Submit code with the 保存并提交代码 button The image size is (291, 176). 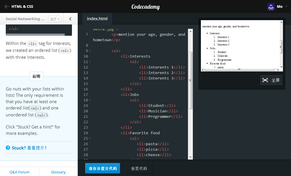(x=102, y=168)
